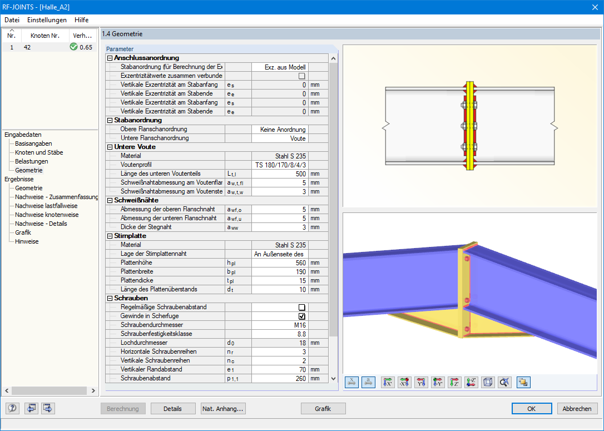Viewport: 604px width, 431px height.
Task: Go to the next input window
Action: tap(47, 408)
